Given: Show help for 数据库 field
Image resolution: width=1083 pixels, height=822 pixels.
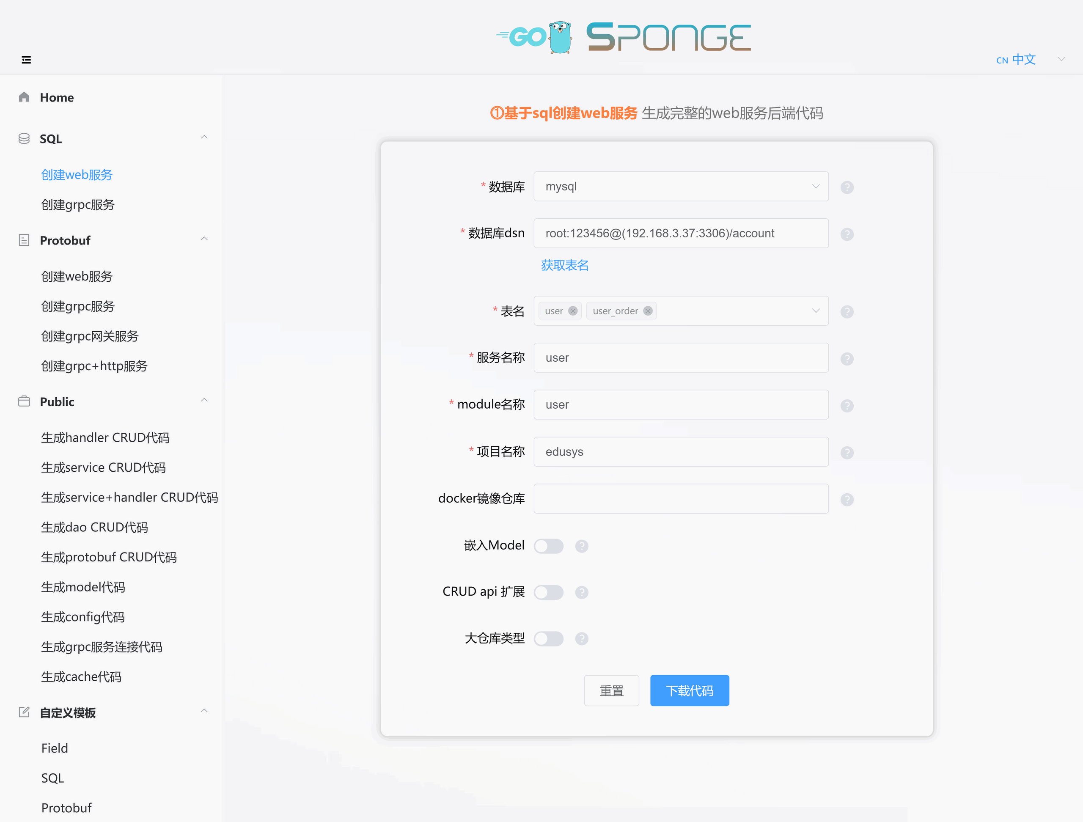Looking at the screenshot, I should click(847, 187).
